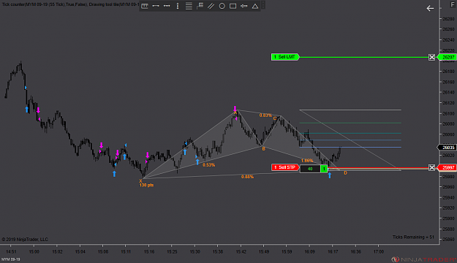Click the Ticks Remaining counter text
Image resolution: width=457 pixels, height=263 pixels.
click(x=413, y=237)
